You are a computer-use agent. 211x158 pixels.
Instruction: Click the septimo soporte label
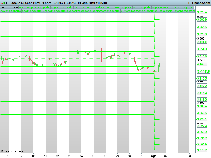pyautogui.click(x=162, y=7)
